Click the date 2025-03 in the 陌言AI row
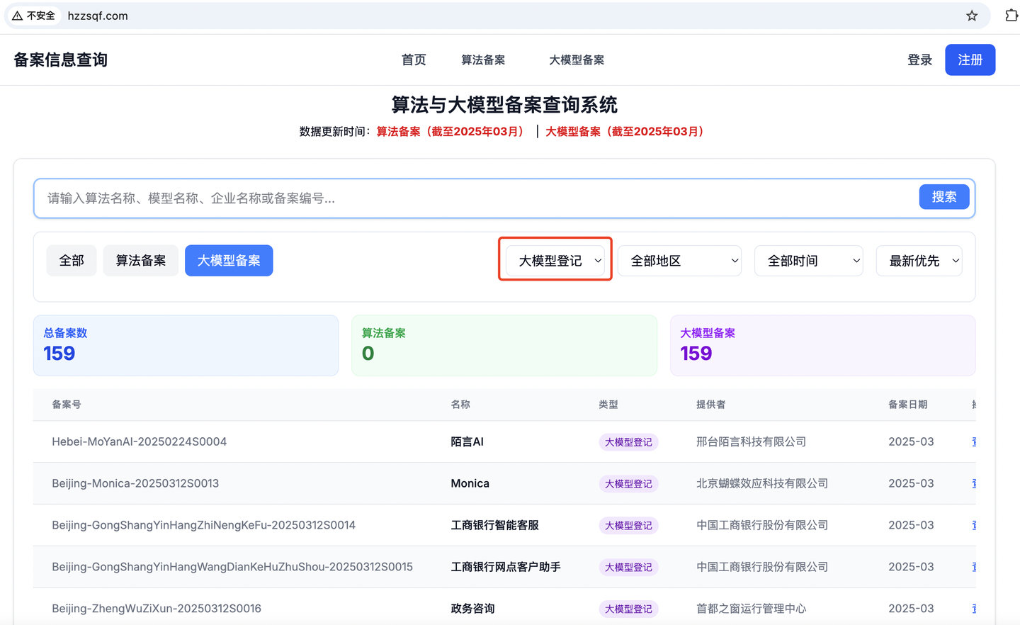Screen dimensions: 1020x625 (x=911, y=441)
